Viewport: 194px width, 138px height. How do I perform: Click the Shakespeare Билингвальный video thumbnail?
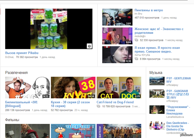coord(27,87)
